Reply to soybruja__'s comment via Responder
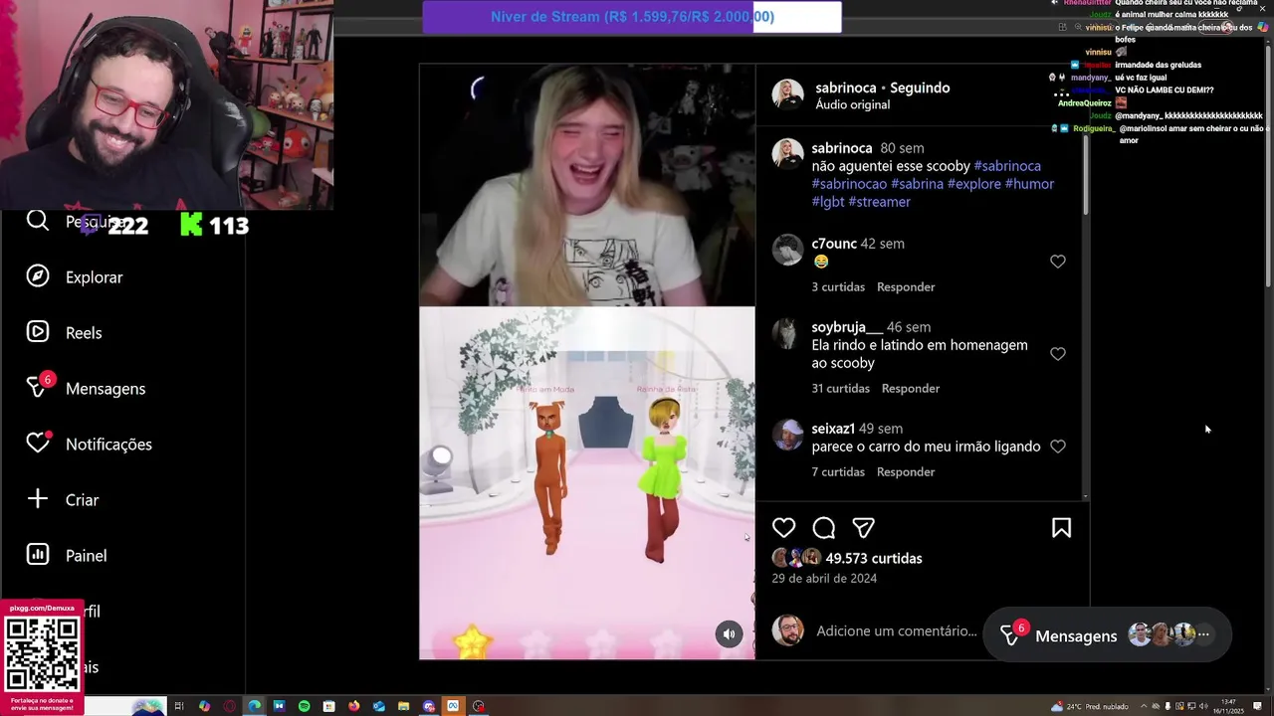Viewport: 1274px width, 716px height. (911, 388)
